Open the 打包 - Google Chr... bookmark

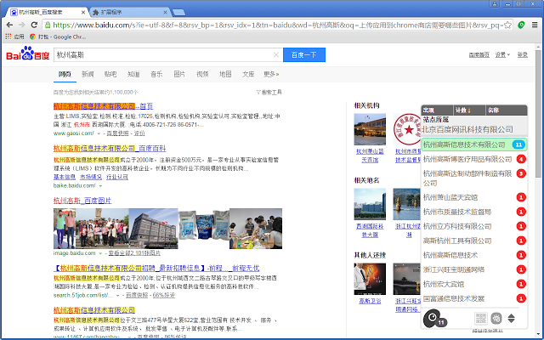[x=58, y=37]
